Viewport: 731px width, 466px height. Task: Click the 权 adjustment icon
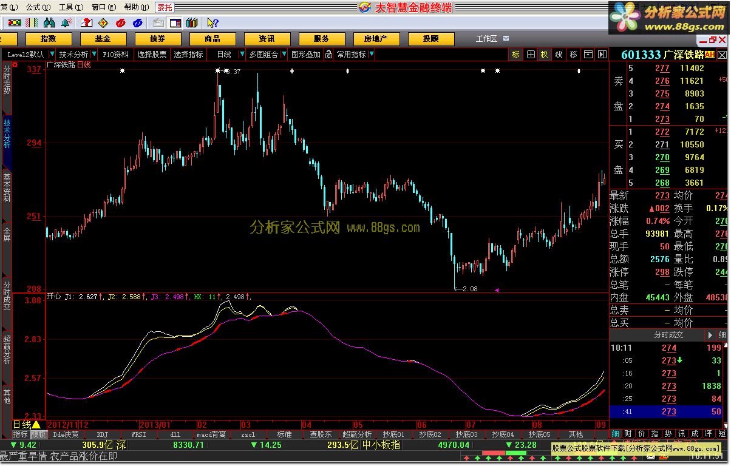click(x=545, y=54)
